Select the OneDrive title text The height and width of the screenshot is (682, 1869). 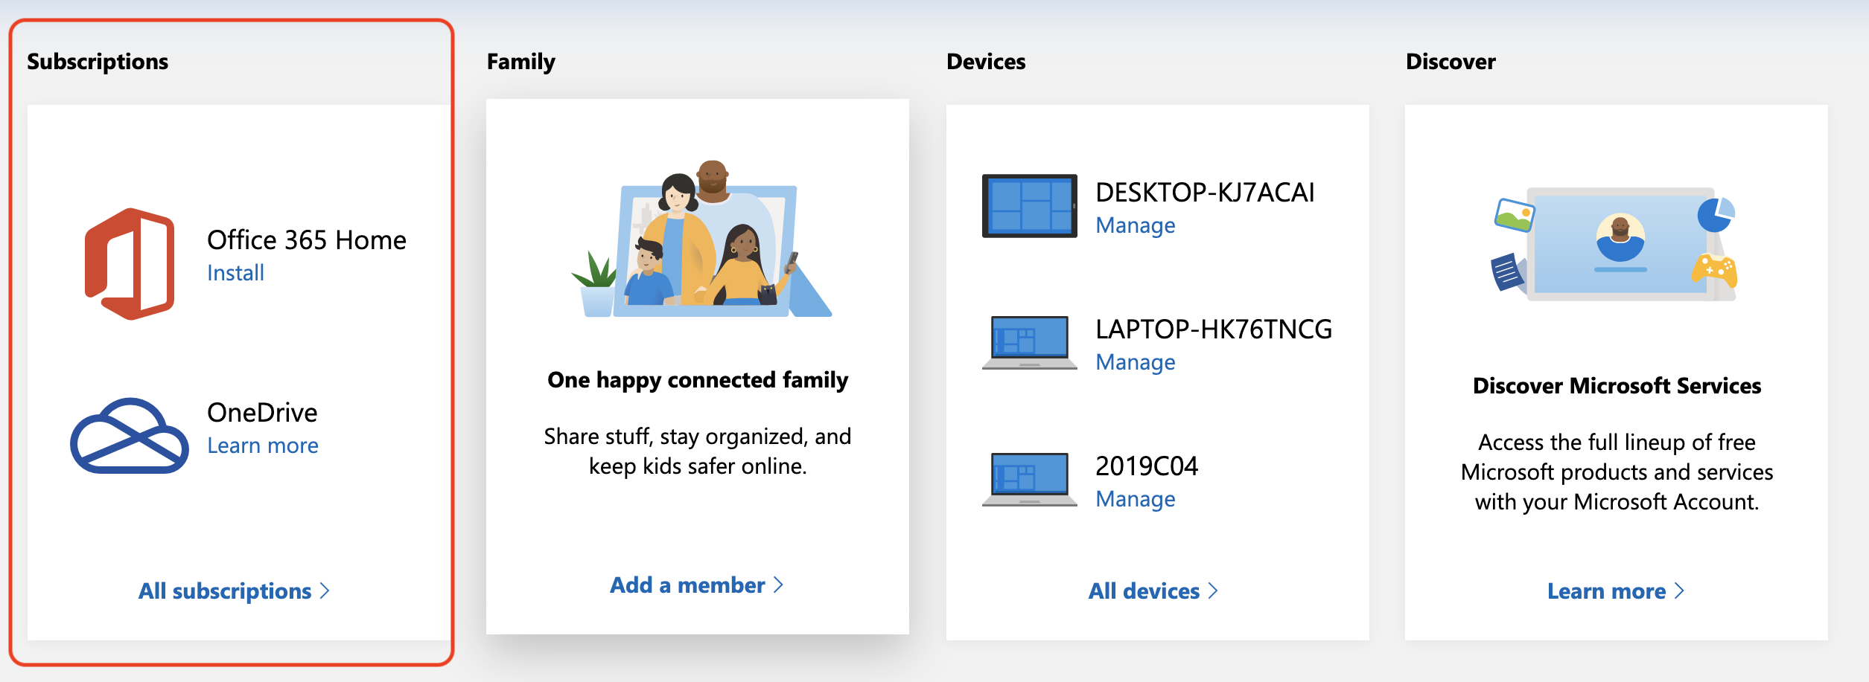[262, 413]
